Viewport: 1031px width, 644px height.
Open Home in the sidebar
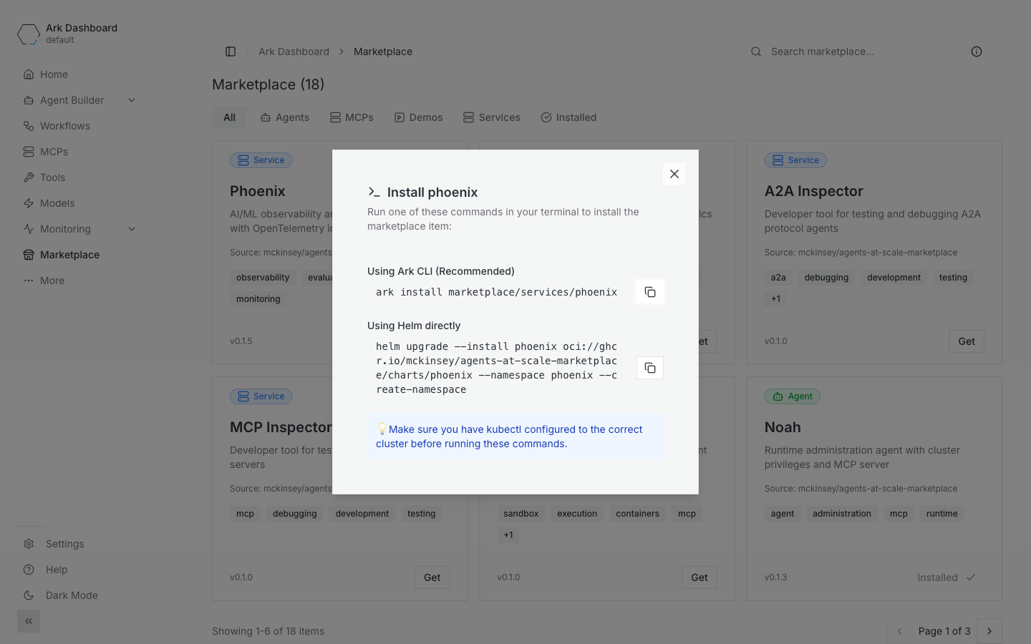coord(80,74)
